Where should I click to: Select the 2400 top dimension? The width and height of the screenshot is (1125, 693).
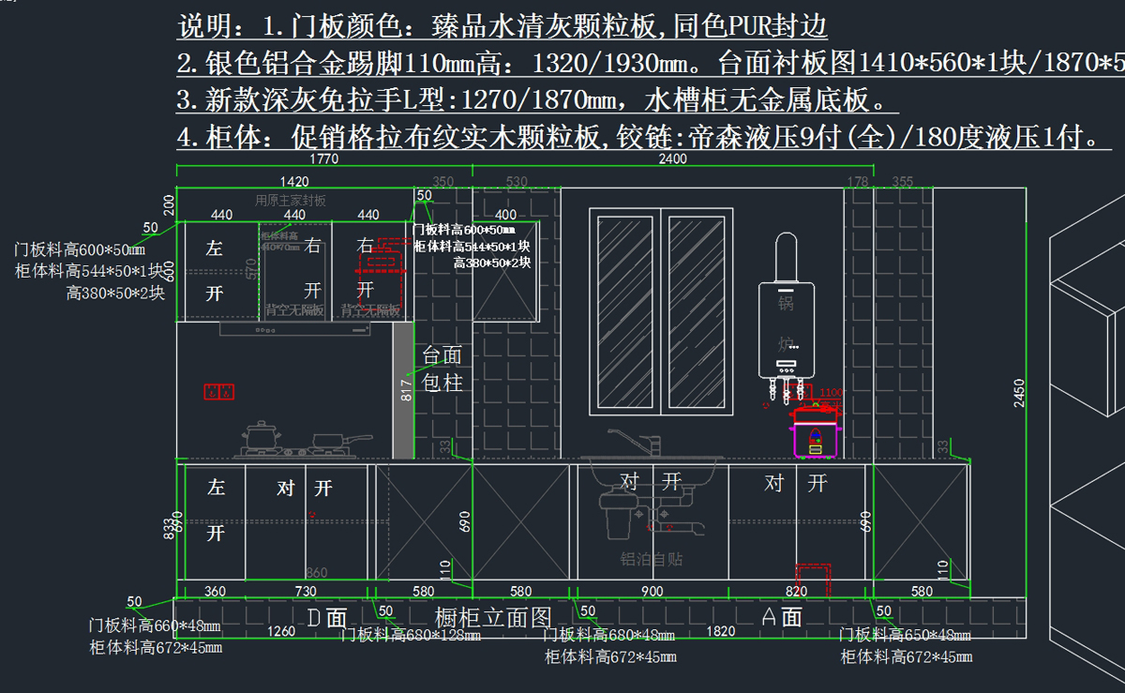tap(672, 159)
